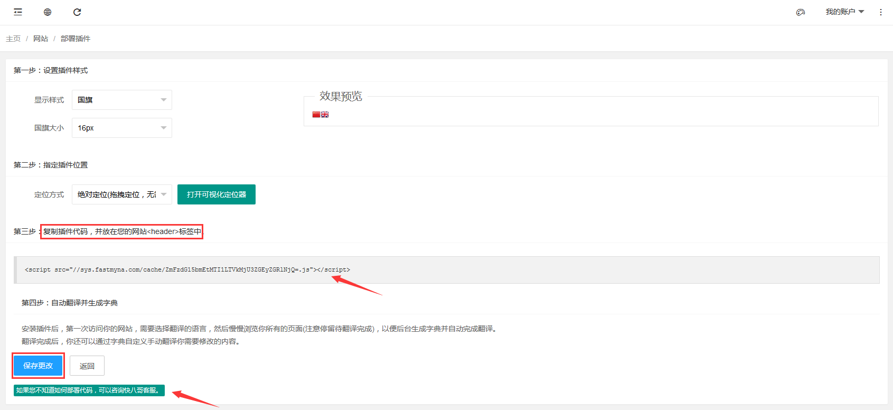Click the China flag in preview

coord(316,114)
